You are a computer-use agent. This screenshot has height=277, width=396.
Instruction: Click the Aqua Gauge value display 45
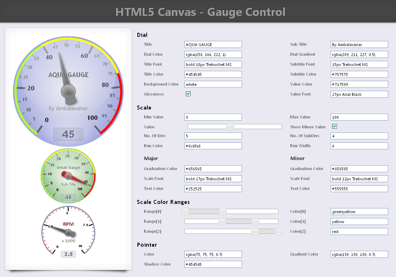tap(68, 135)
